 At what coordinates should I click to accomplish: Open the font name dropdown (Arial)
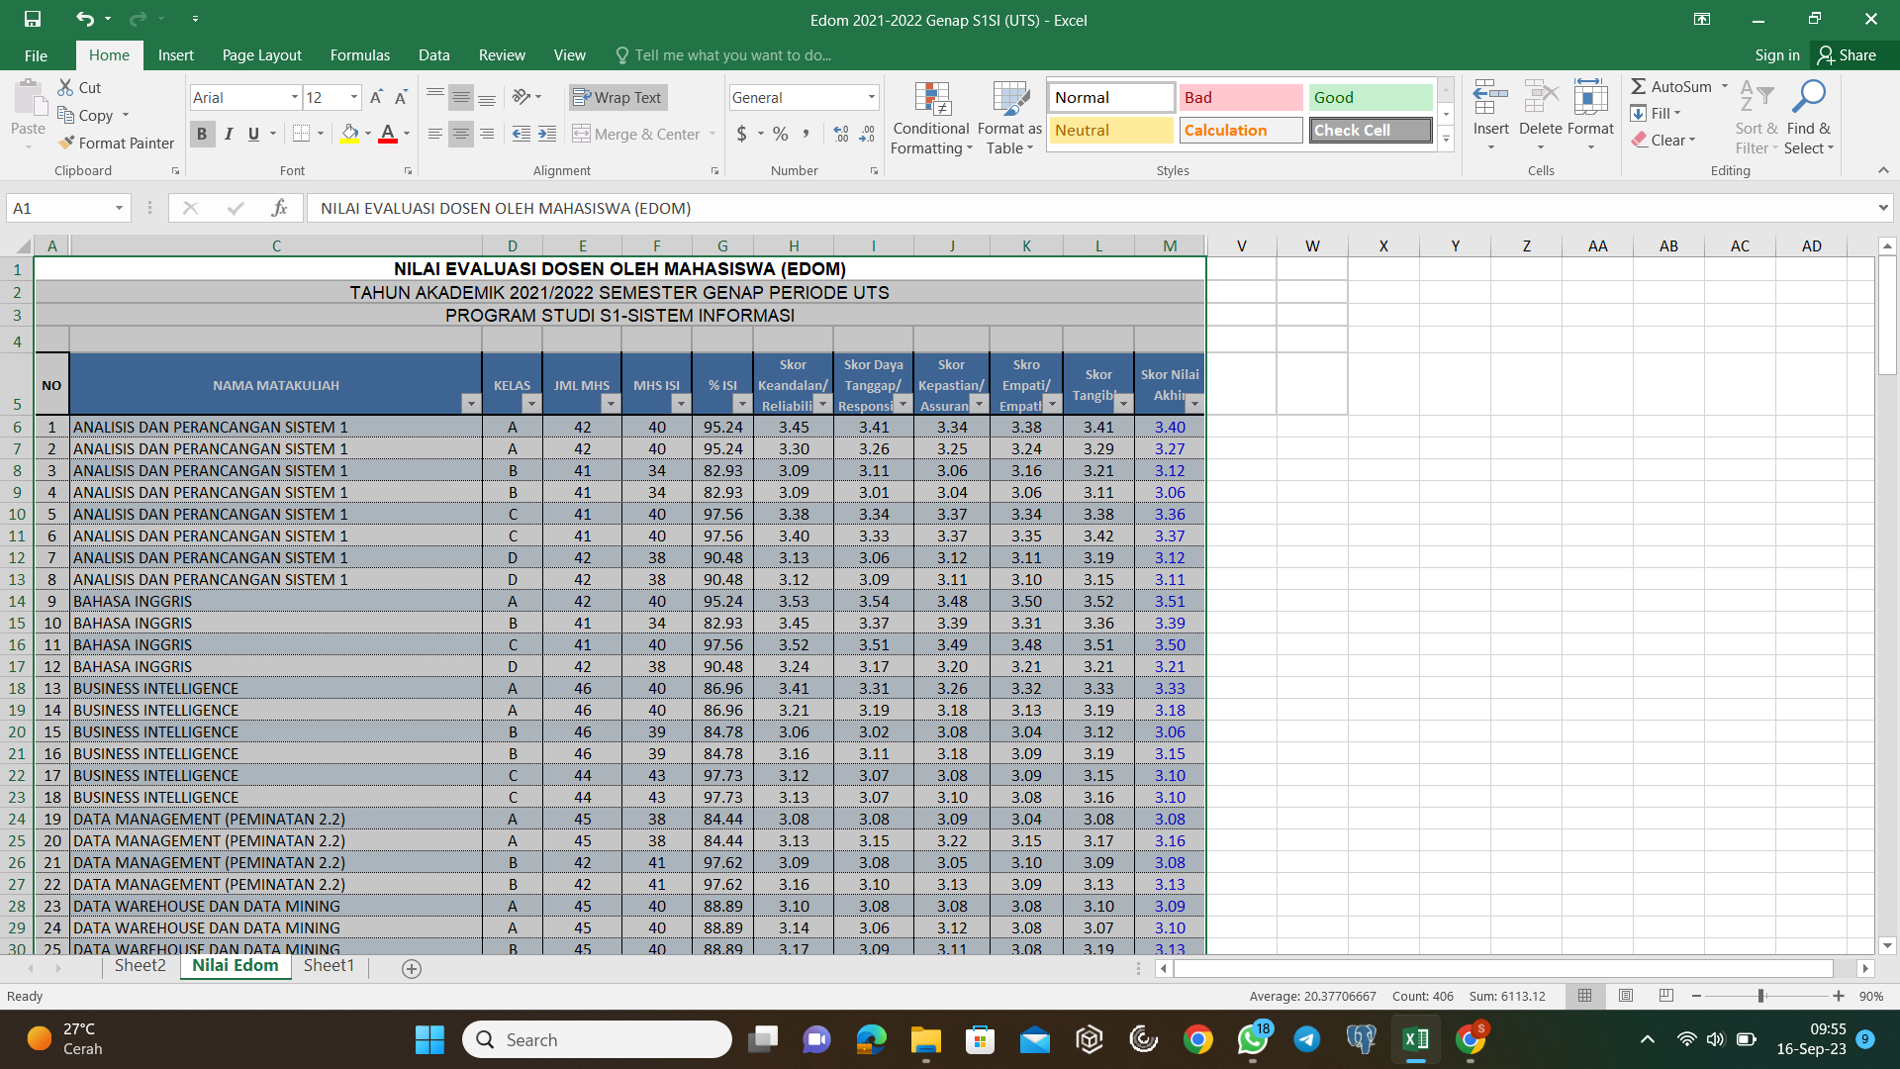294,97
